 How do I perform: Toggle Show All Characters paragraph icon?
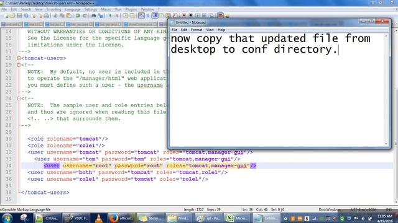tap(148, 15)
